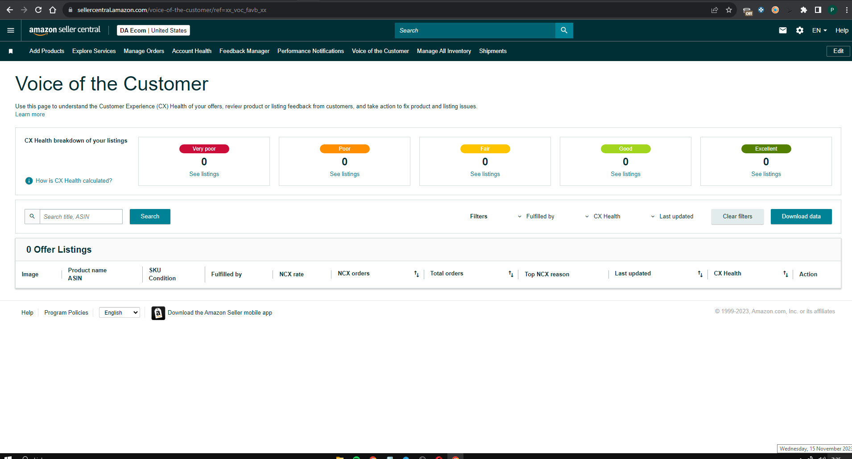Open the Chrome three-dot menu
This screenshot has width=852, height=459.
pos(847,10)
